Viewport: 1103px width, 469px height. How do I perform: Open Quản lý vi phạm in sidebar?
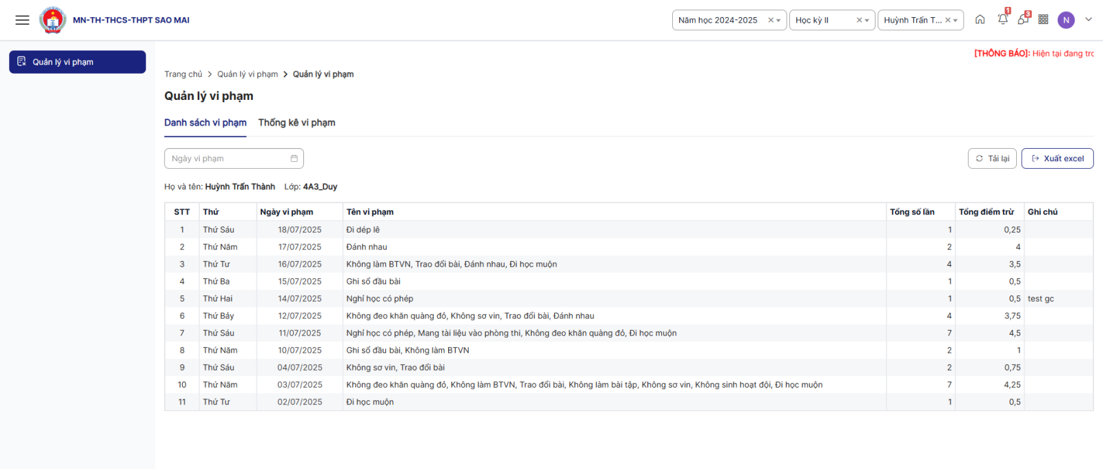[77, 62]
